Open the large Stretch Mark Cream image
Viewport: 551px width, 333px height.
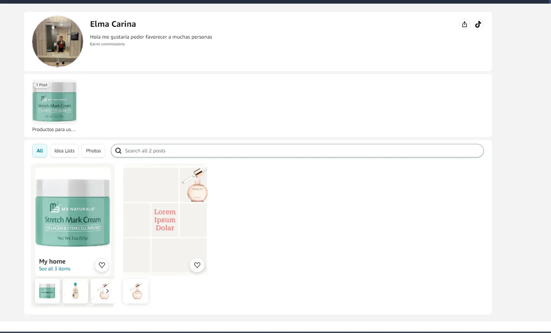73,213
